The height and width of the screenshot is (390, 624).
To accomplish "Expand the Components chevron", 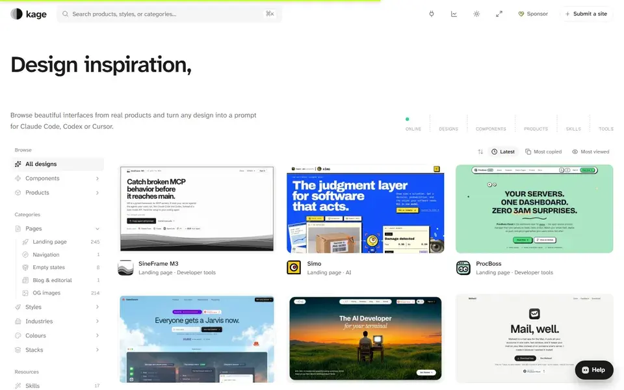I will pyautogui.click(x=97, y=179).
